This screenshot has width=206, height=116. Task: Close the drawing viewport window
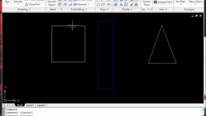pos(201,16)
